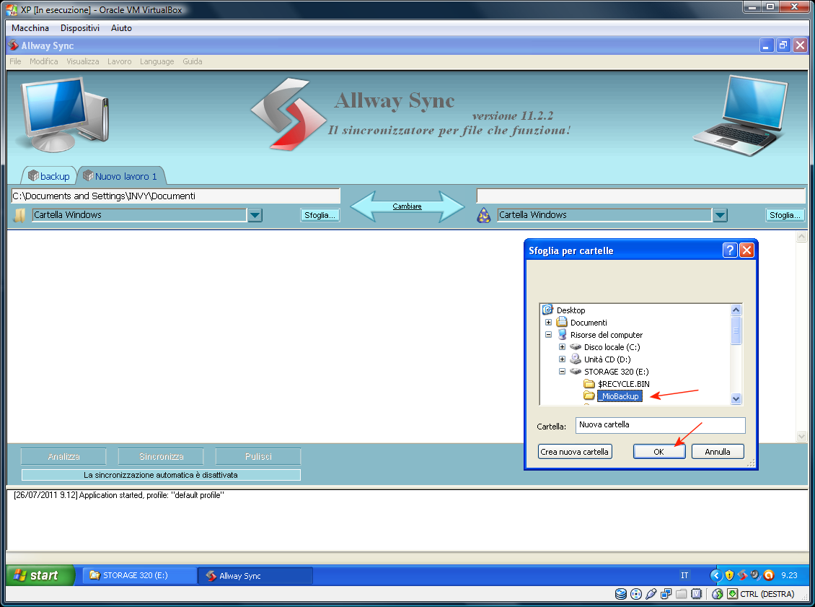Open the Modifica menu
The image size is (815, 607).
44,61
